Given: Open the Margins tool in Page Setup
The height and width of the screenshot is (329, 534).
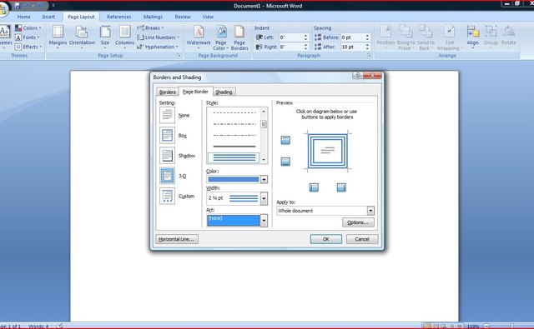Looking at the screenshot, I should (58, 32).
